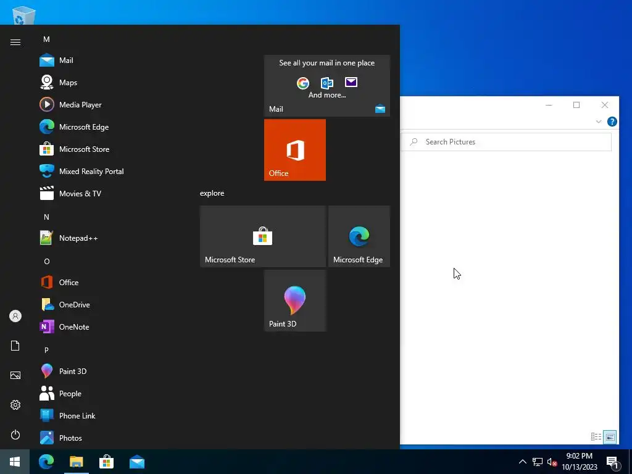Open the Microsoft Edge tile
The image size is (632, 474).
pos(359,236)
